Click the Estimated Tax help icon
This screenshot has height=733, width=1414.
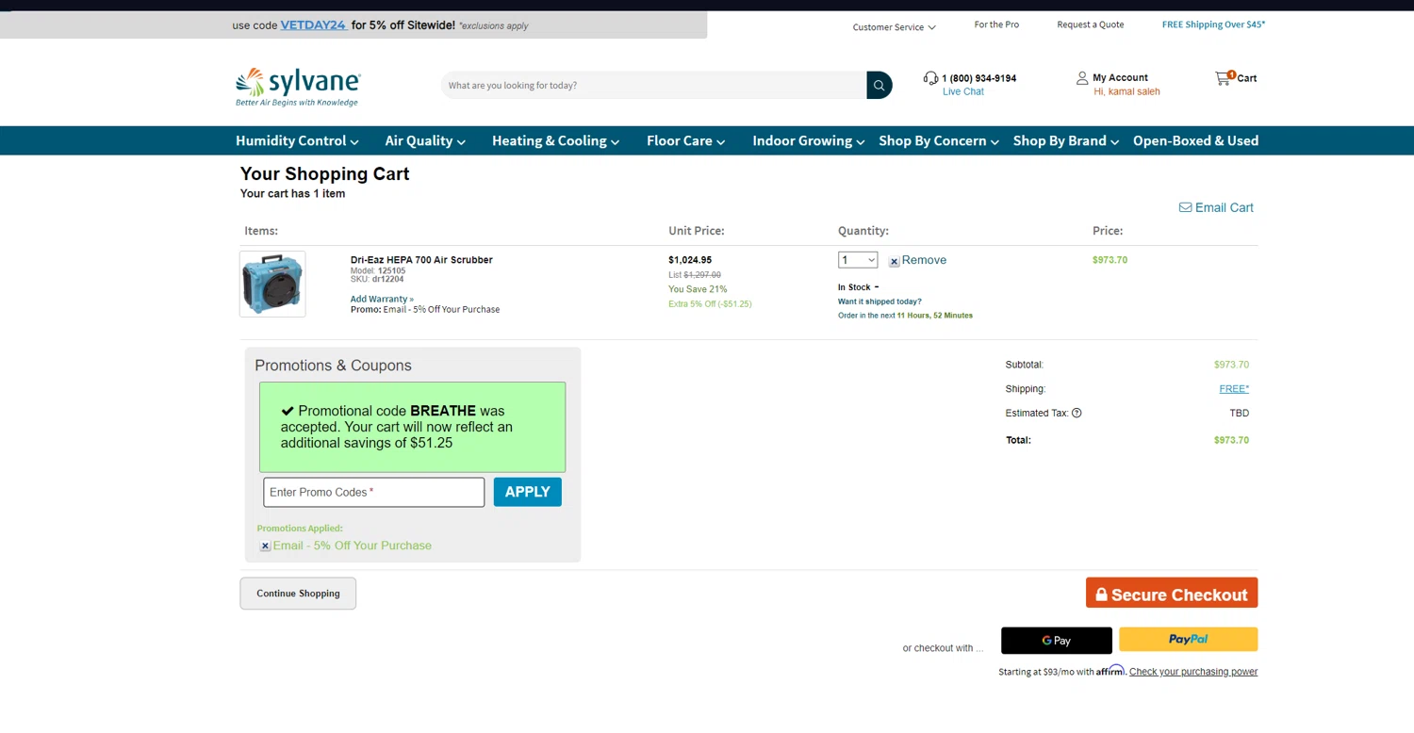tap(1077, 413)
